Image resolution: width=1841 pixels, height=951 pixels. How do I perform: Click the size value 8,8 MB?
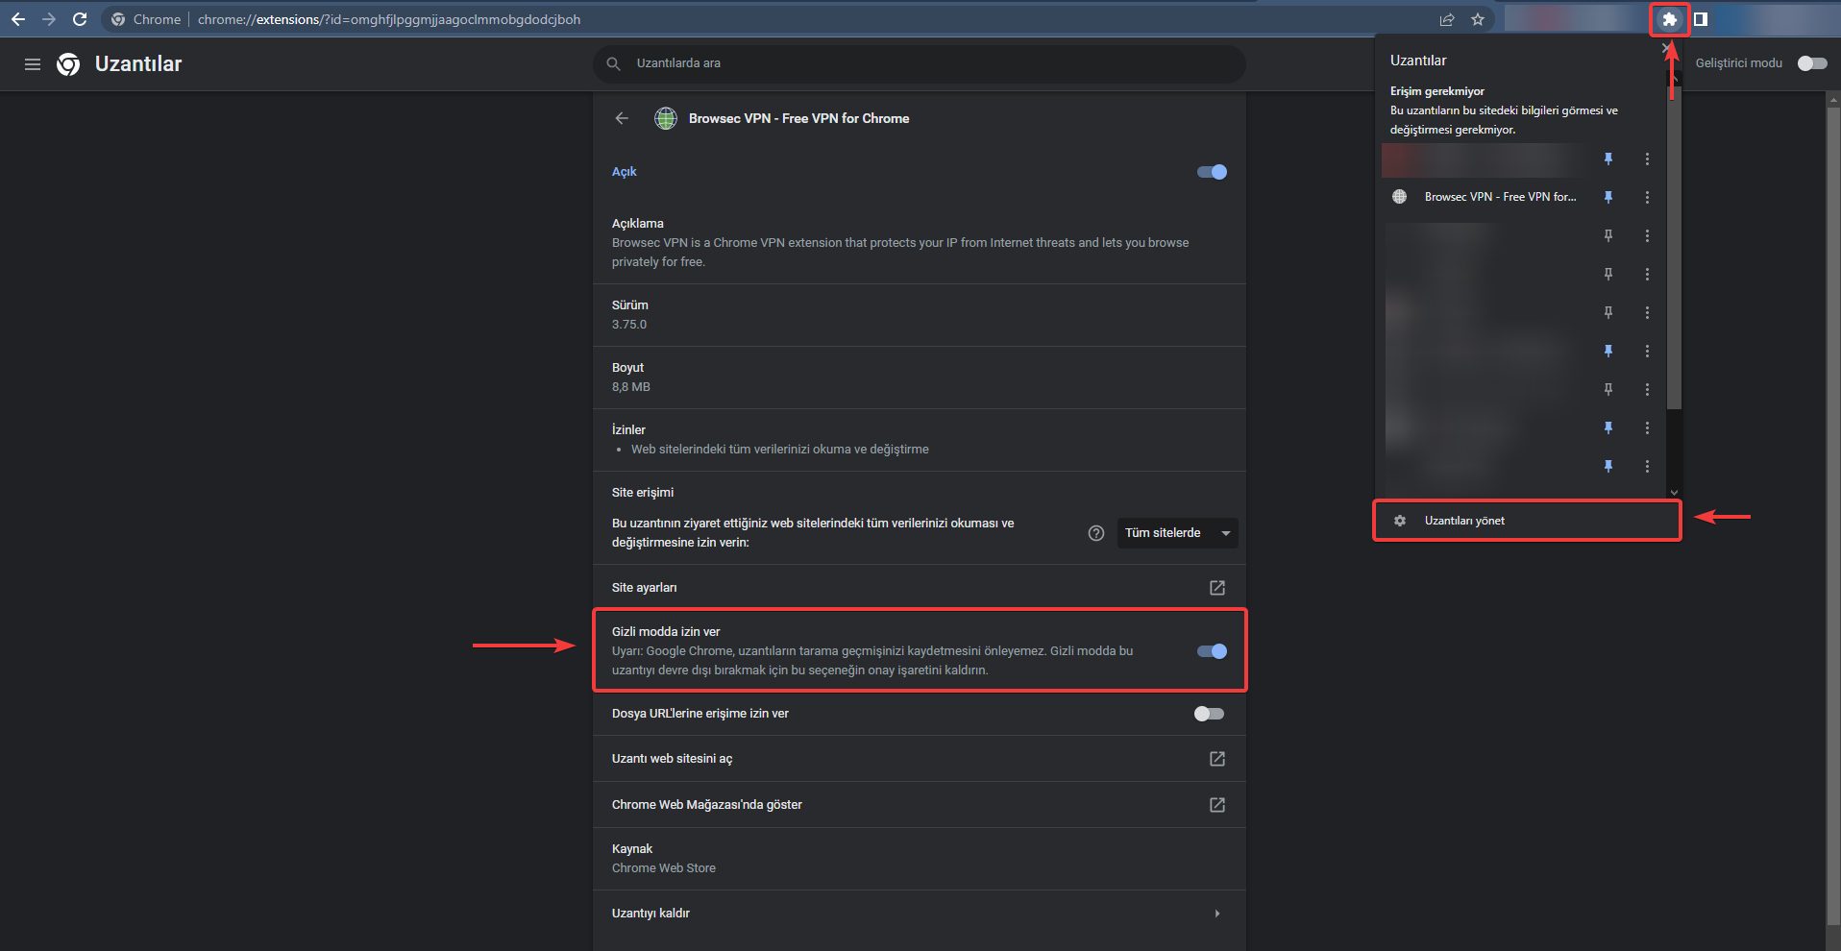click(631, 387)
